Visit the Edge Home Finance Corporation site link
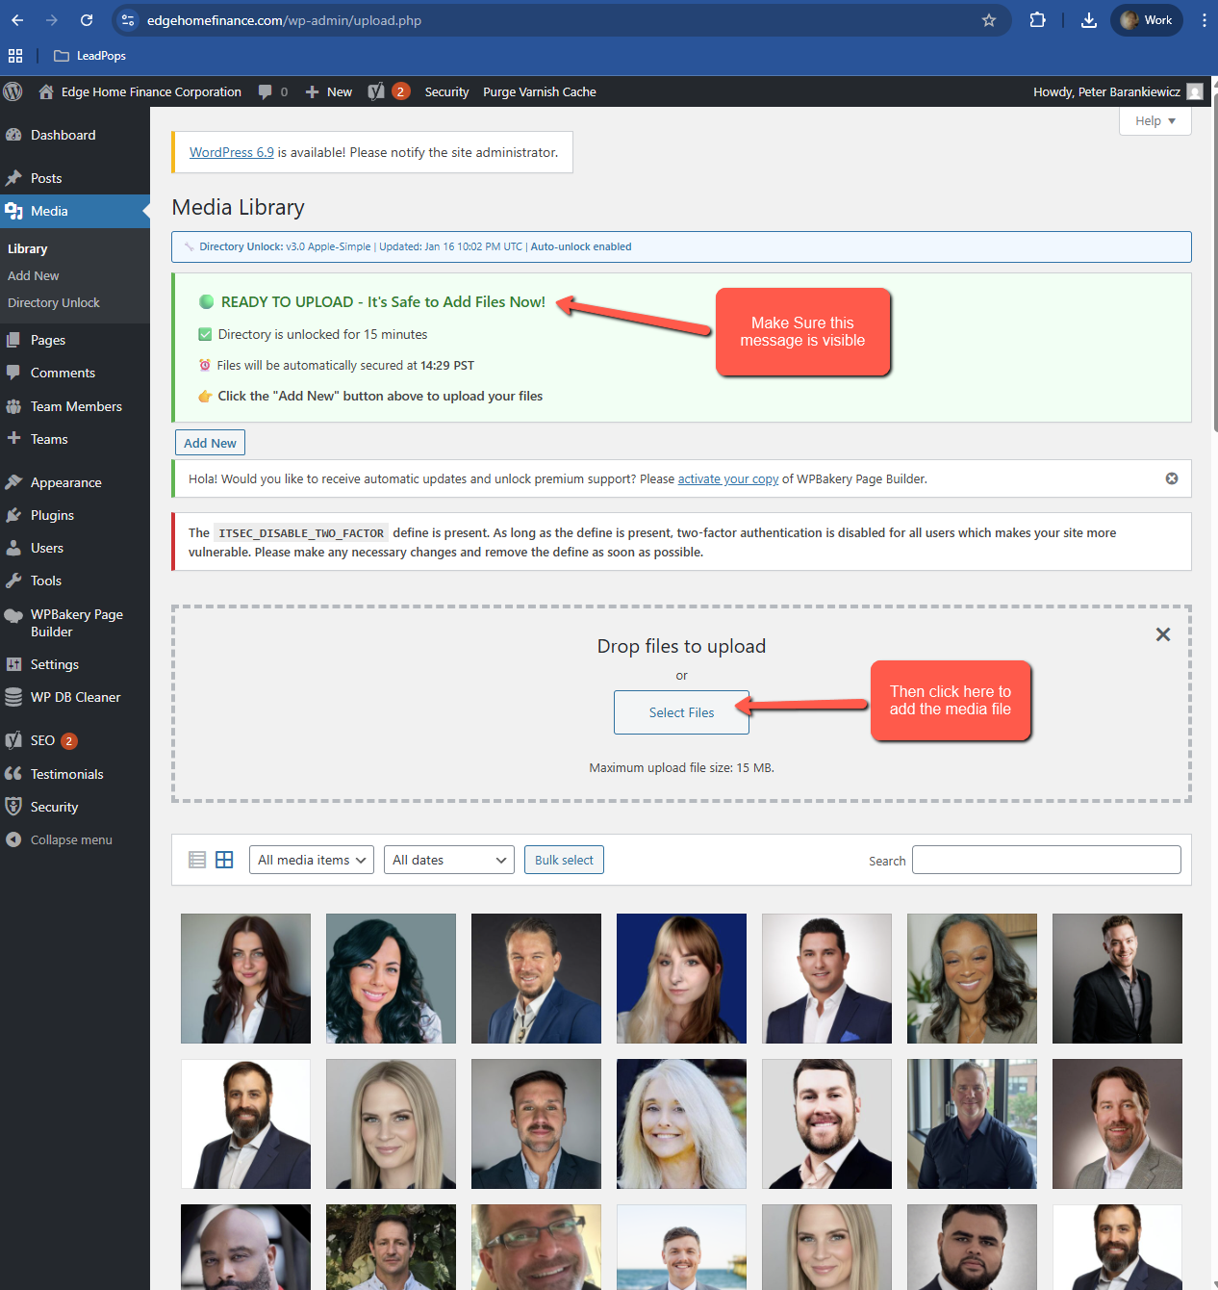The width and height of the screenshot is (1218, 1290). pos(140,91)
